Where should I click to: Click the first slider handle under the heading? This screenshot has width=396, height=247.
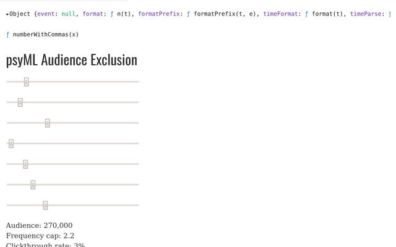click(26, 82)
